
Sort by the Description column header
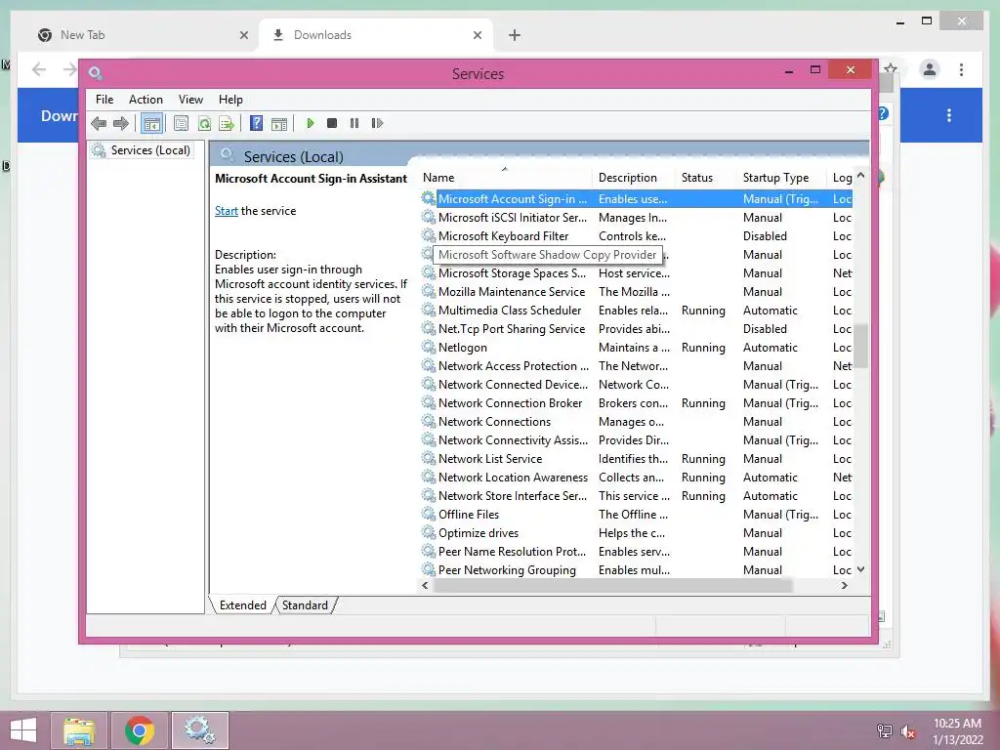634,178
